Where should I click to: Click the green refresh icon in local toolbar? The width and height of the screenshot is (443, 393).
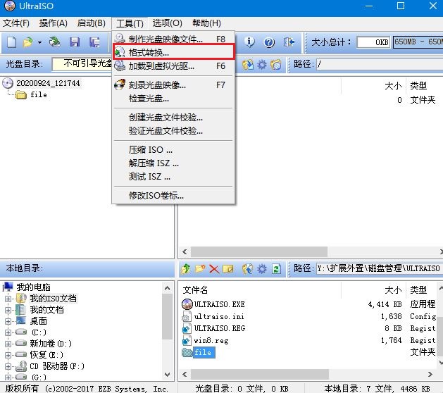pos(276,268)
